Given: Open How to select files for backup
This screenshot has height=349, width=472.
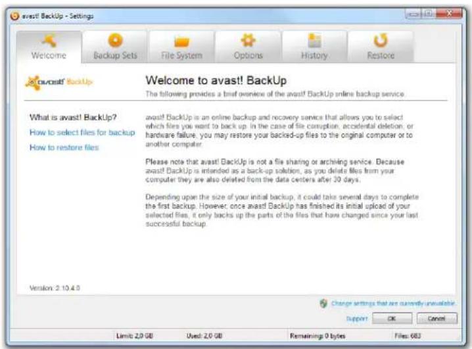Looking at the screenshot, I should pyautogui.click(x=82, y=132).
